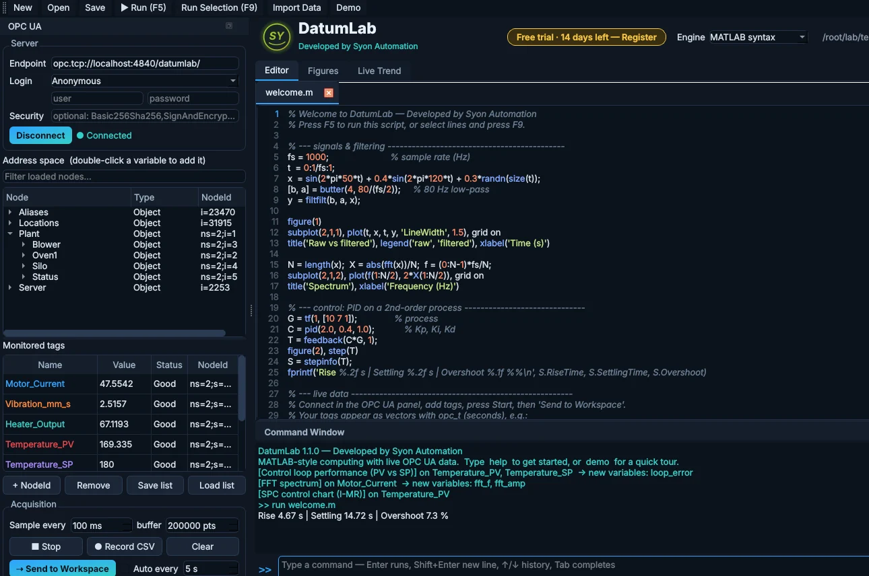Stop the acquisition with the Stop button
Screen dimensions: 869x576
coord(46,546)
